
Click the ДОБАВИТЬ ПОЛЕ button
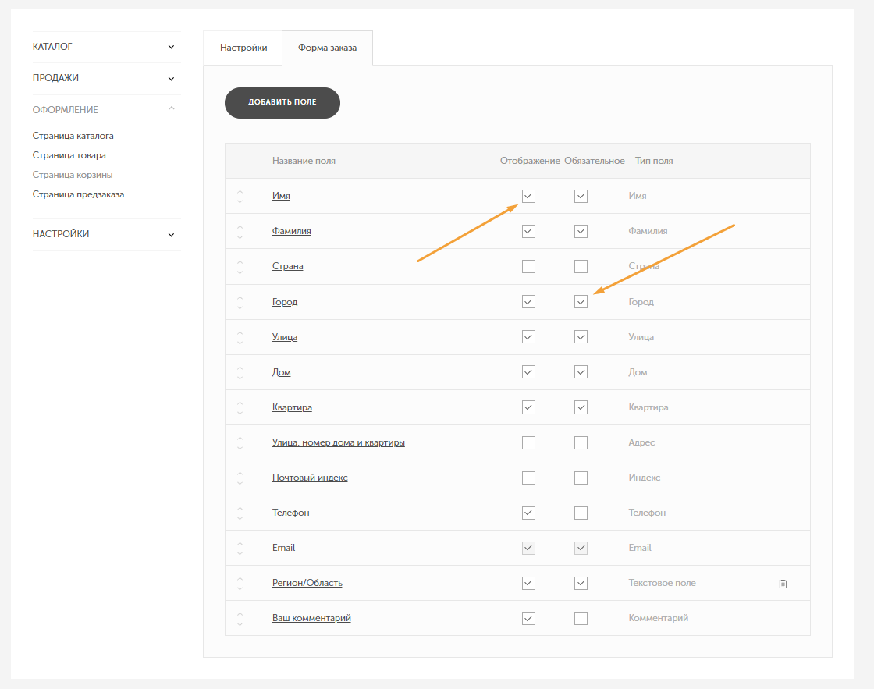point(282,102)
